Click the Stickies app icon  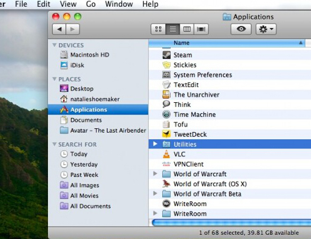pyautogui.click(x=166, y=65)
